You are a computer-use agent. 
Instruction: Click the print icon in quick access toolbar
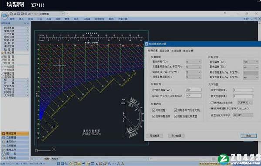click(x=26, y=14)
